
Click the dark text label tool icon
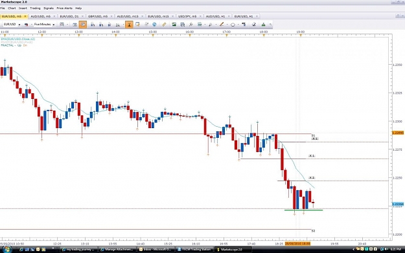[x=244, y=25]
